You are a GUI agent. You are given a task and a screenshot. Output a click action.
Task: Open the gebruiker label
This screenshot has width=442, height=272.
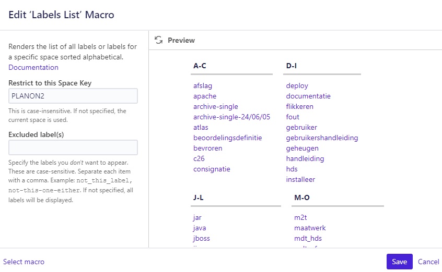[x=301, y=128]
